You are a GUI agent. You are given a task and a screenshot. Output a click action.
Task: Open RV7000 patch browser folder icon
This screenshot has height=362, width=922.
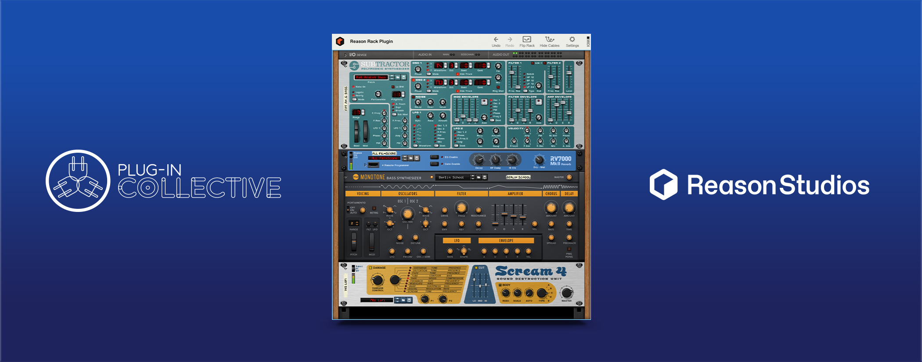411,158
